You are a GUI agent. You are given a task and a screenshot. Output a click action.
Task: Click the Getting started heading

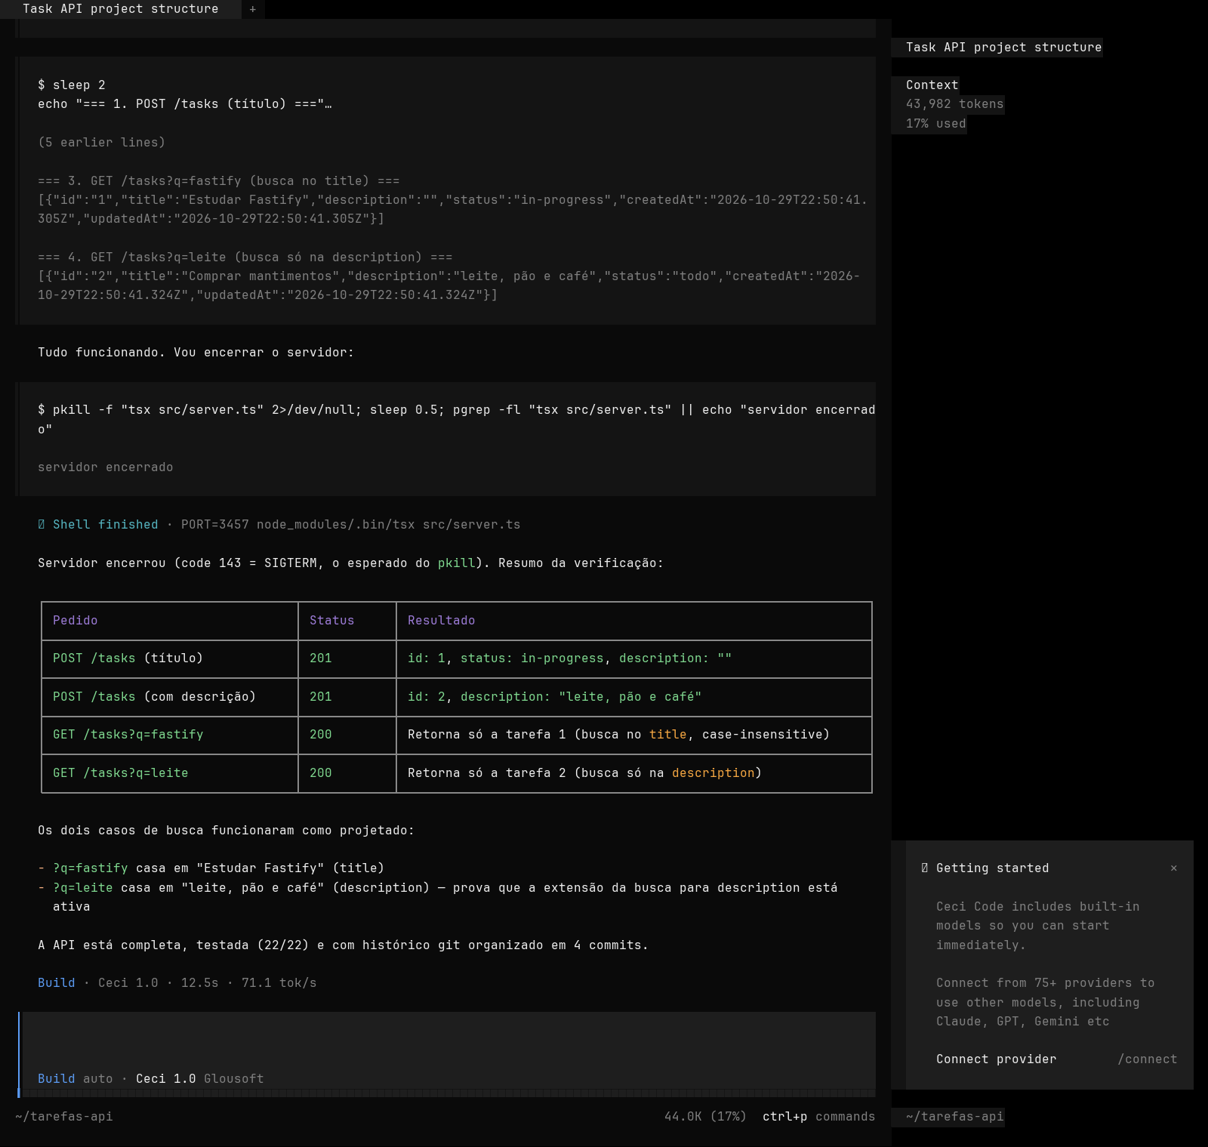click(x=992, y=868)
